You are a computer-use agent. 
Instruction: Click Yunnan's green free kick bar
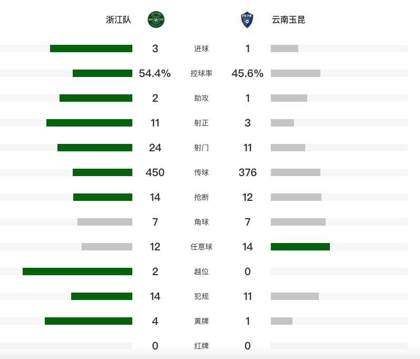(x=300, y=247)
